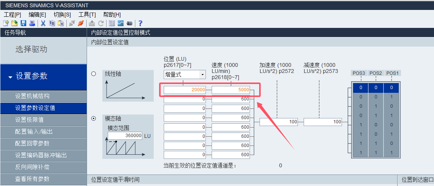Open the trace curve icon
Viewport: 434px width, 186px height.
[x=120, y=23]
